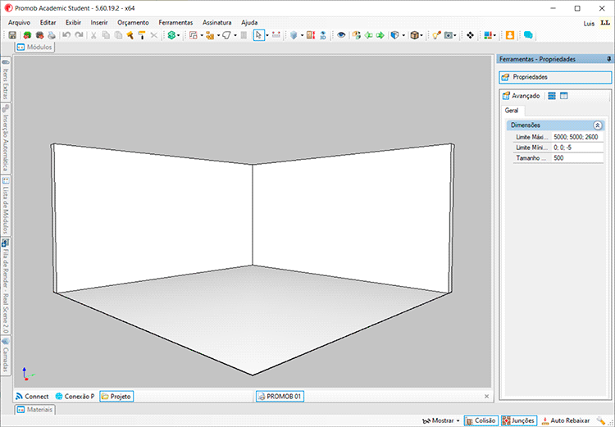Screen dimensions: 615x427
Task: Click the Undo arrow icon
Action: pyautogui.click(x=66, y=35)
